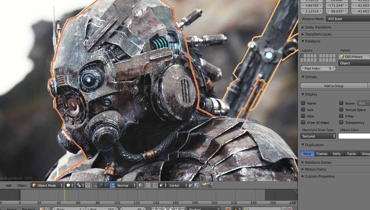Click the proportional editing circle icon
The height and width of the screenshot is (210, 370).
click(148, 185)
